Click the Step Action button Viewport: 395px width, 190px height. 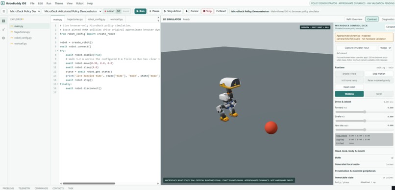pos(173,11)
